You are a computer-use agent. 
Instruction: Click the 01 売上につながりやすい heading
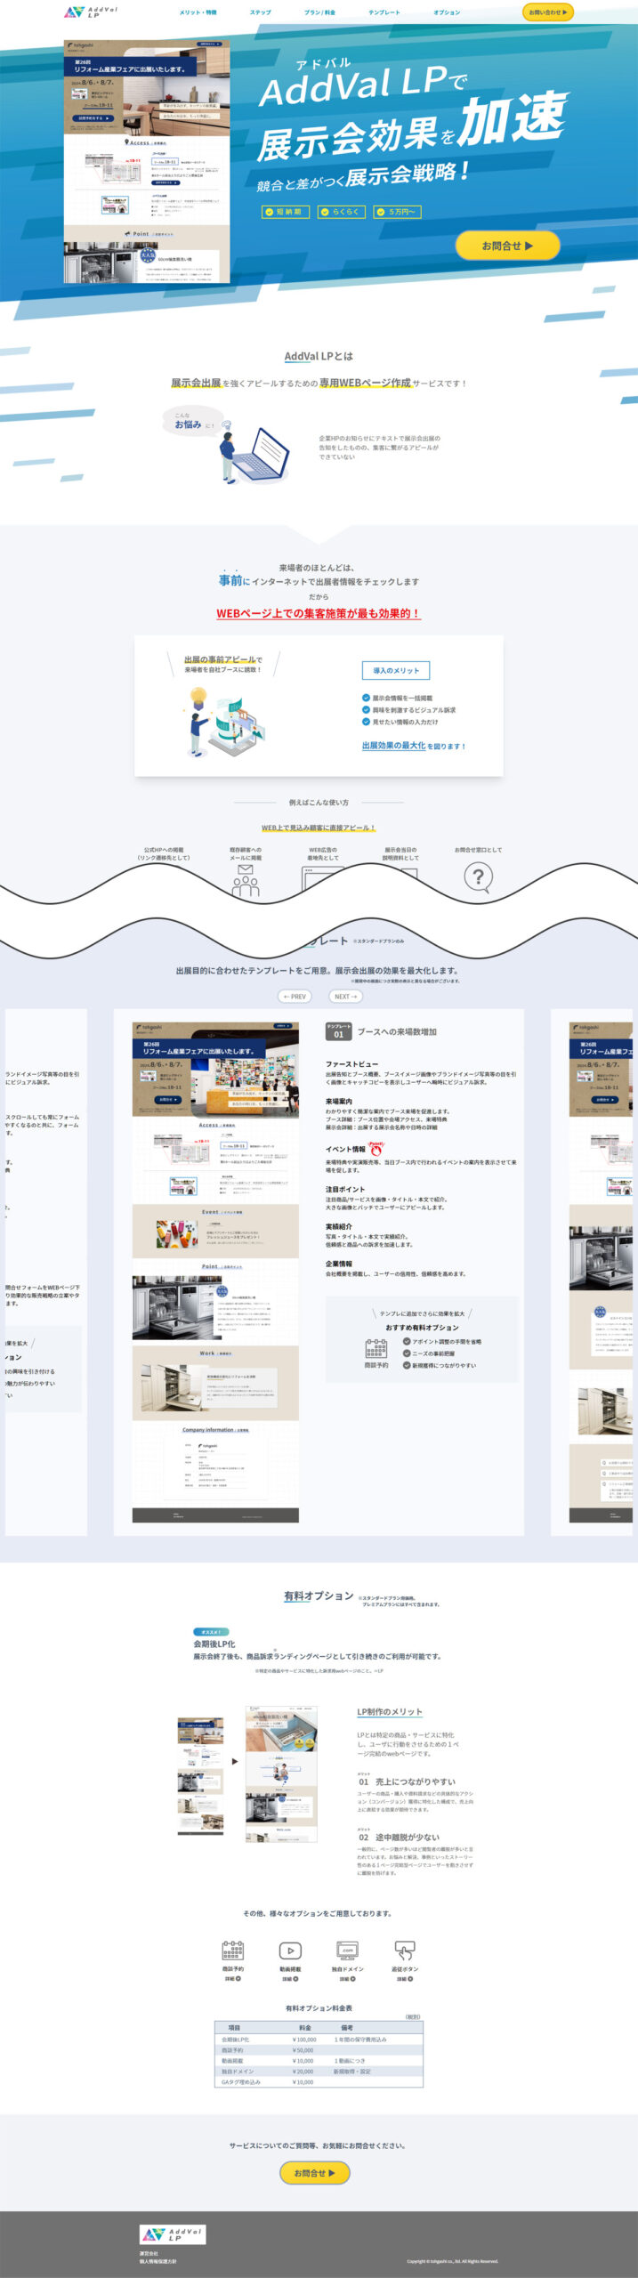[407, 1781]
